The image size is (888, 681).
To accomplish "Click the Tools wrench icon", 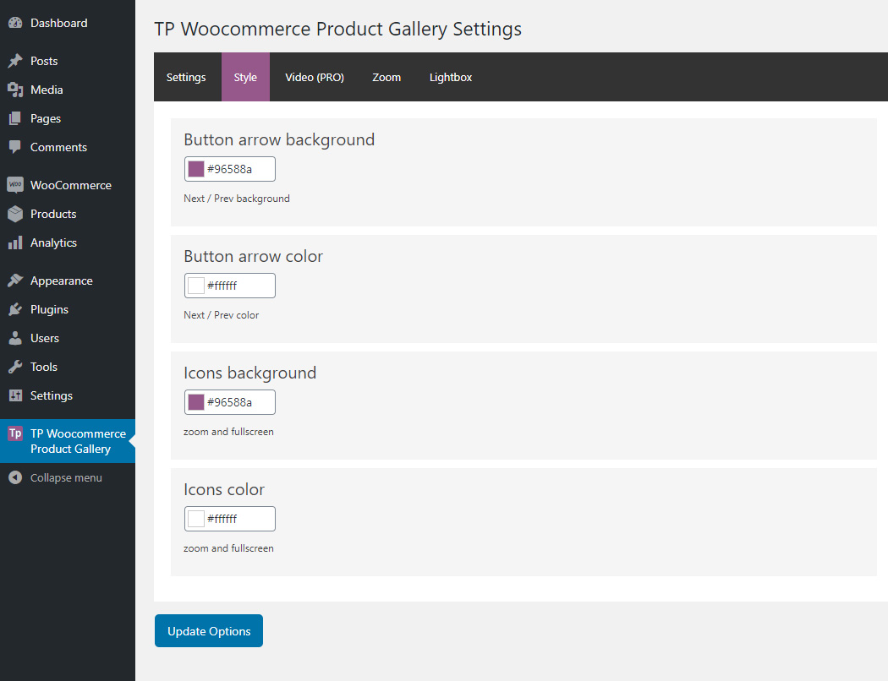I will point(15,367).
